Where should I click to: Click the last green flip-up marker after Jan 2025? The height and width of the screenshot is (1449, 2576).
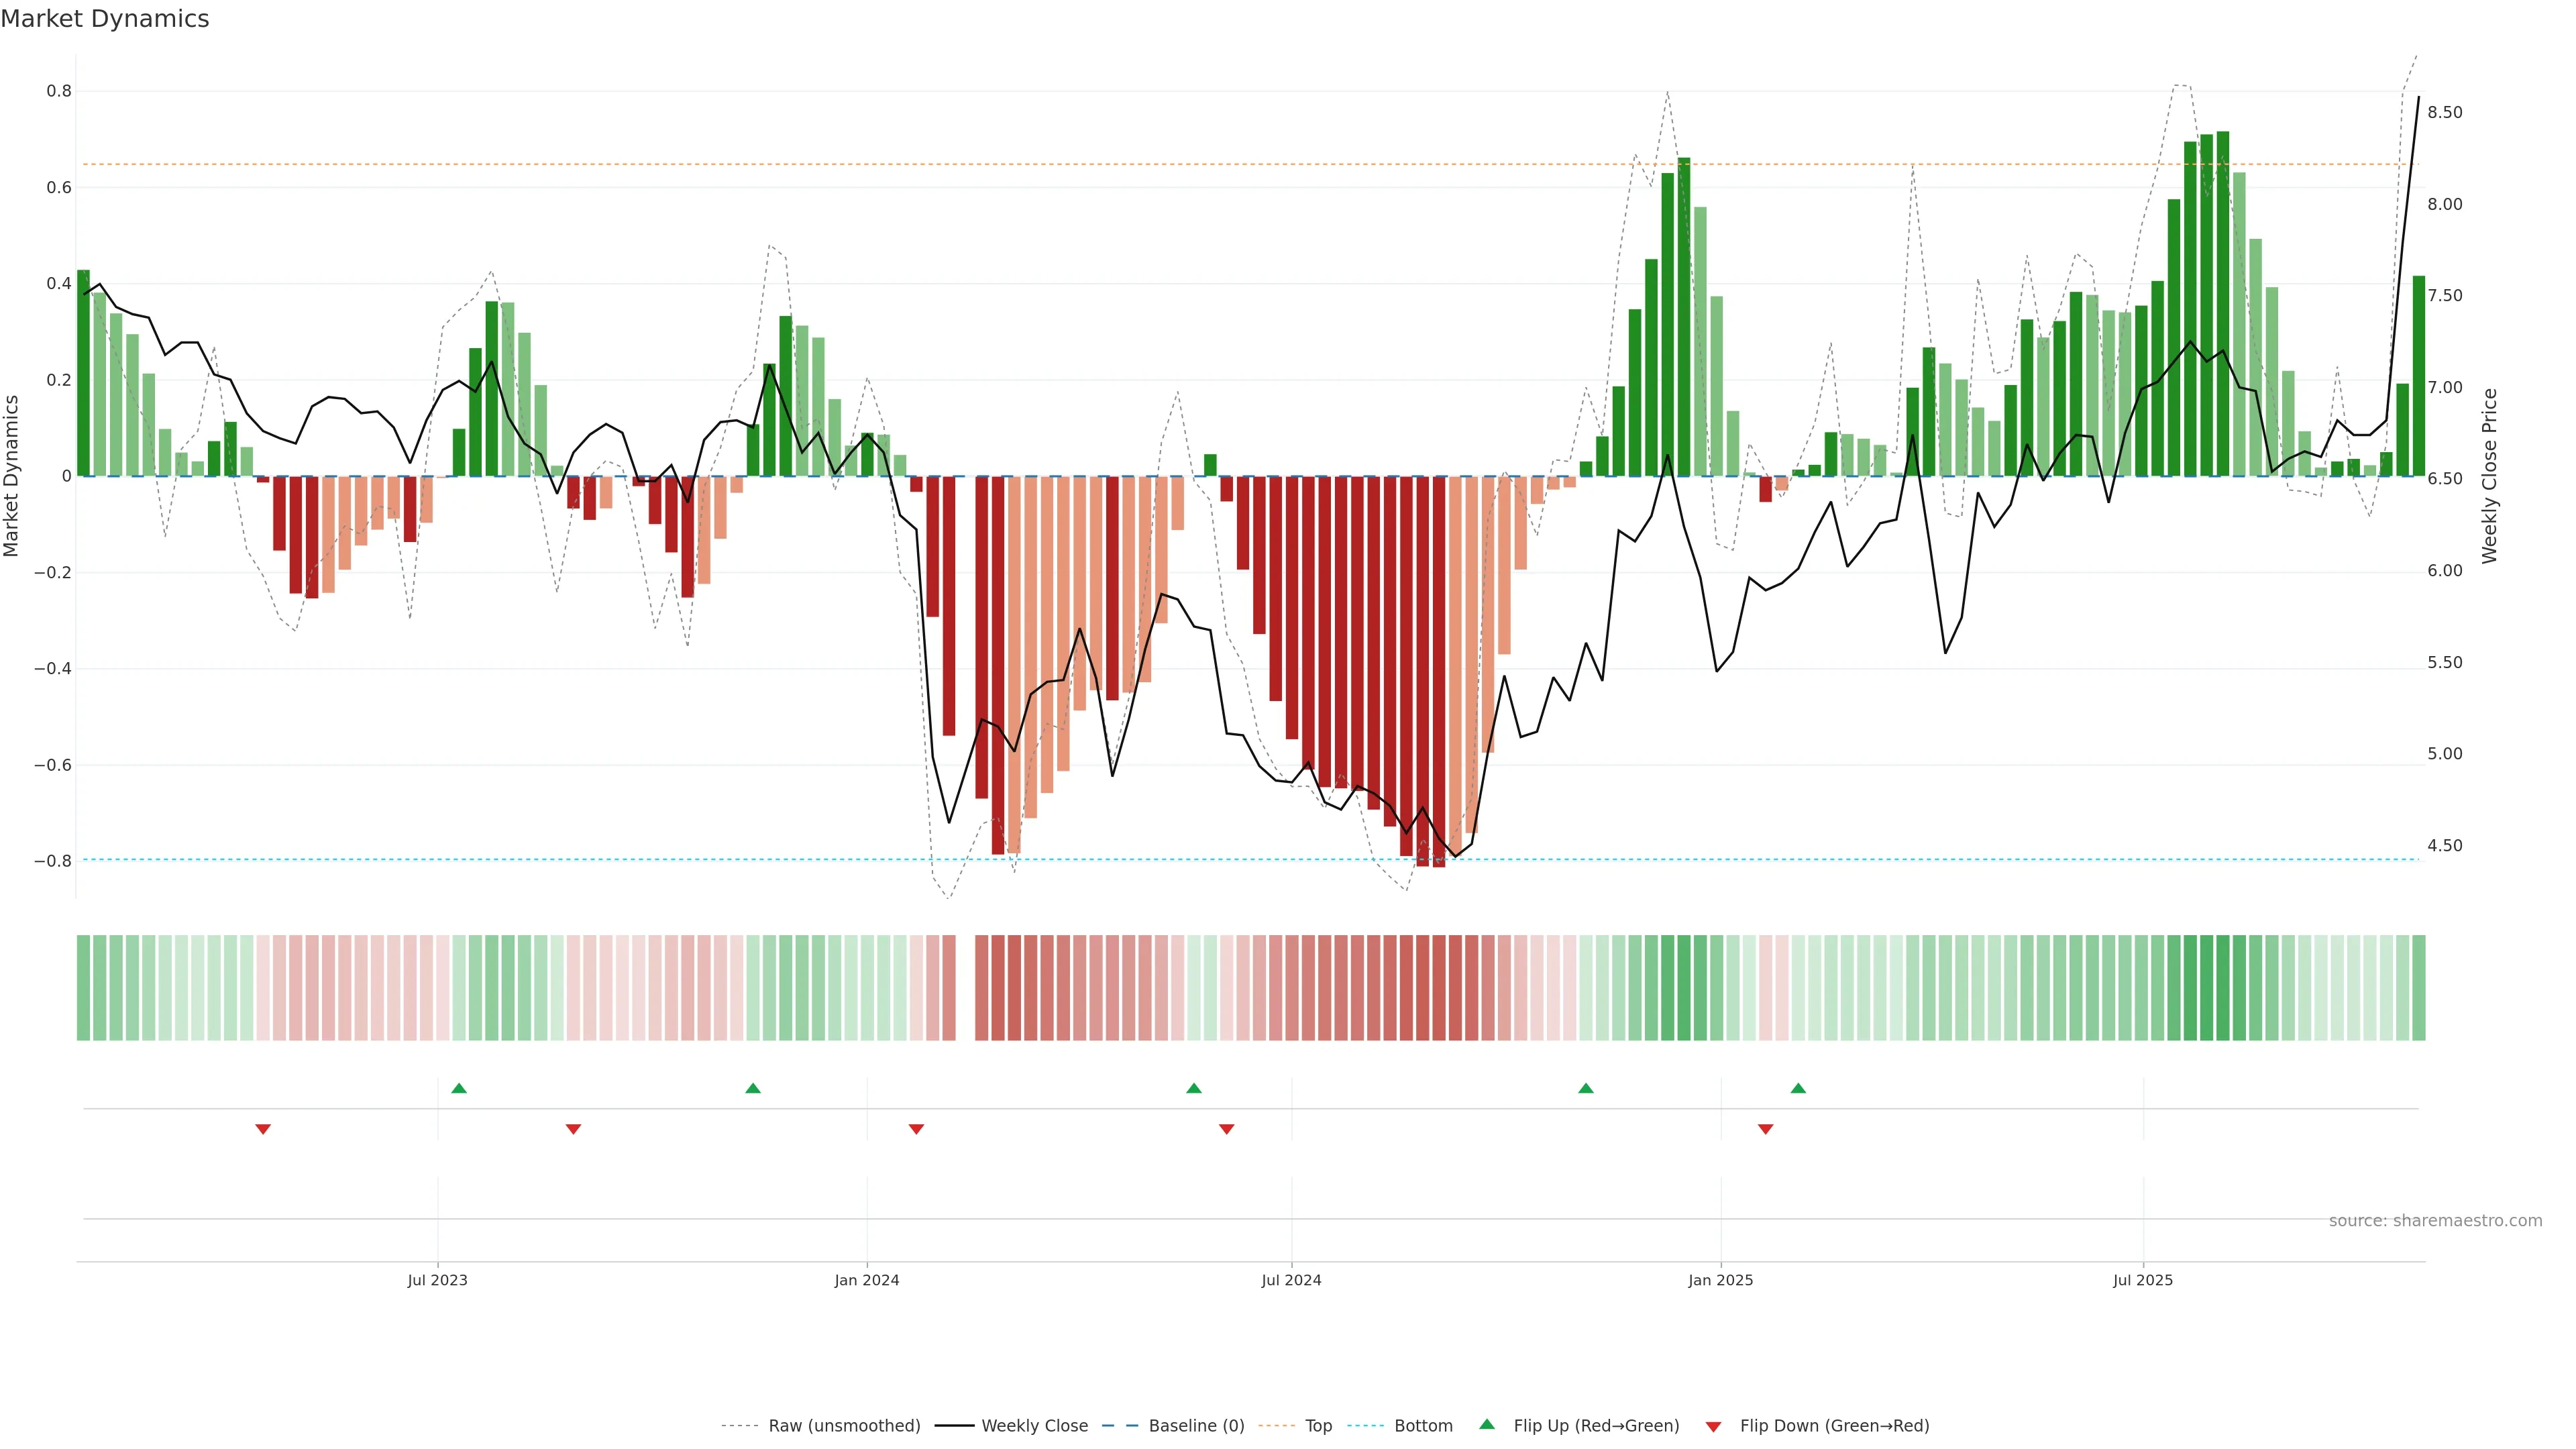pyautogui.click(x=1798, y=1088)
